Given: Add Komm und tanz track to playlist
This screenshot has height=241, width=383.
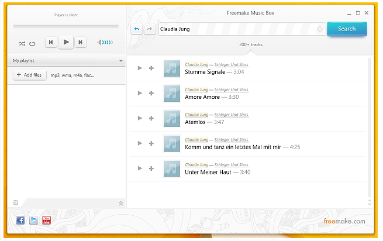Looking at the screenshot, I should [x=151, y=143].
